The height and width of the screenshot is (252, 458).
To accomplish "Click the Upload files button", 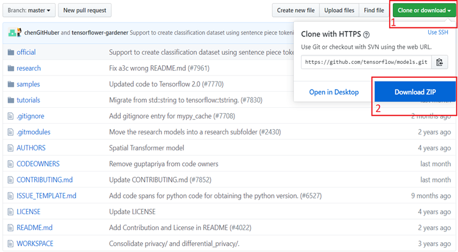I will point(339,10).
